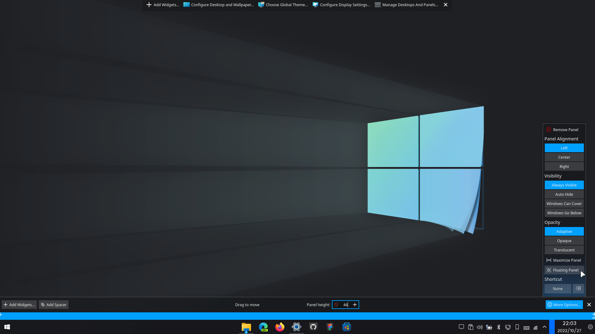Open Configure Display Settings
595x334 pixels.
pyautogui.click(x=342, y=5)
